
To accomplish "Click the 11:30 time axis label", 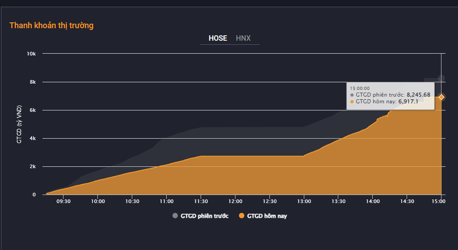I will [x=201, y=202].
